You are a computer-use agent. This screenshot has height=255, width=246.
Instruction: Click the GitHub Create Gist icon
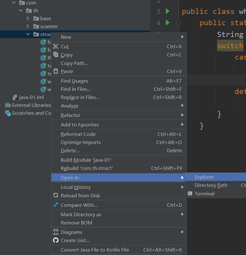coord(56,240)
